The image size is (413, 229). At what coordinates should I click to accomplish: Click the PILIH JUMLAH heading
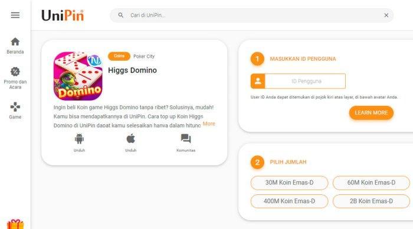[288, 162]
